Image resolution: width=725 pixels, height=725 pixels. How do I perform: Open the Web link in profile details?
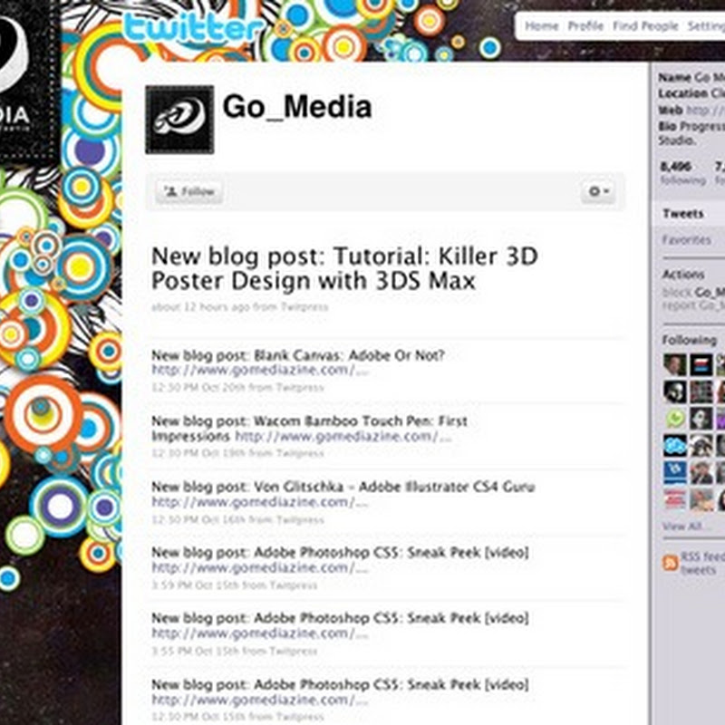[x=706, y=110]
